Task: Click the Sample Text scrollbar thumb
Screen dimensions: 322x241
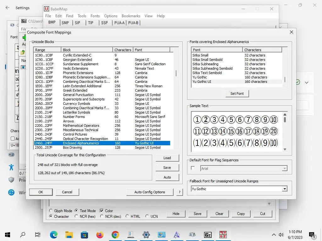Action: 285,120
